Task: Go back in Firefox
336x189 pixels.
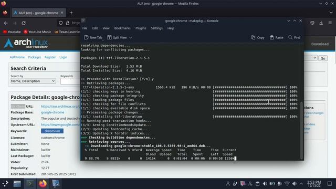Action: tap(6, 23)
